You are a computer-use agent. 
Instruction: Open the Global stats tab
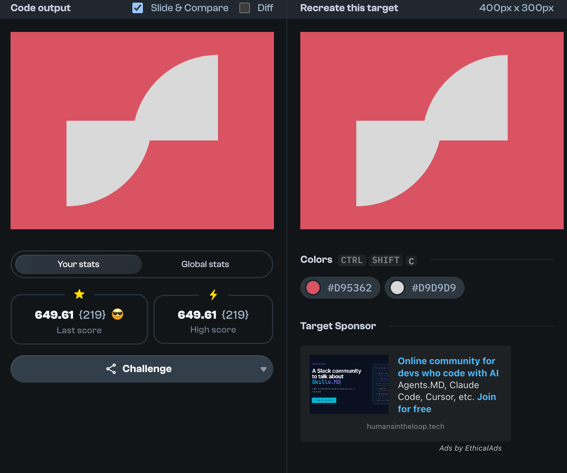click(205, 264)
